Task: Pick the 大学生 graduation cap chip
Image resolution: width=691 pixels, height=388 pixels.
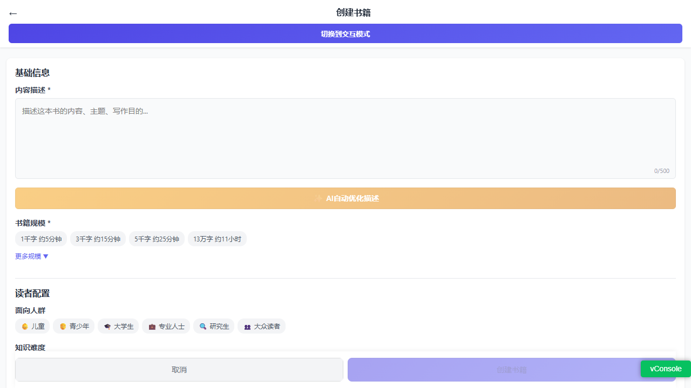Action: pos(118,326)
